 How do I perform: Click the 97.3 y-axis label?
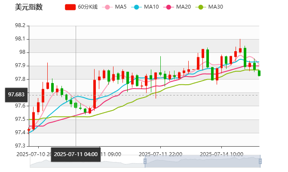[x=20, y=146]
